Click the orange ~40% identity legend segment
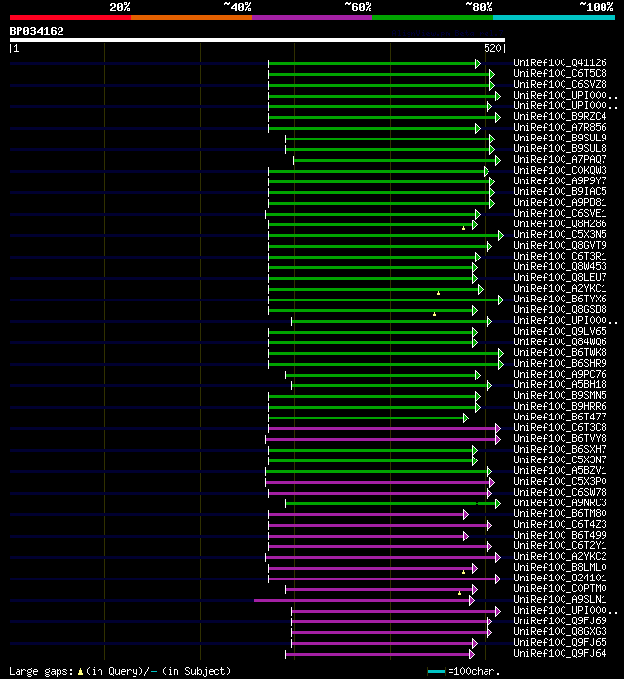Screen dimensions: 624x679 coord(191,18)
